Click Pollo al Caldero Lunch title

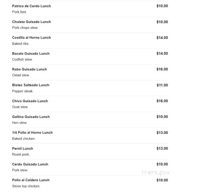point(31,180)
